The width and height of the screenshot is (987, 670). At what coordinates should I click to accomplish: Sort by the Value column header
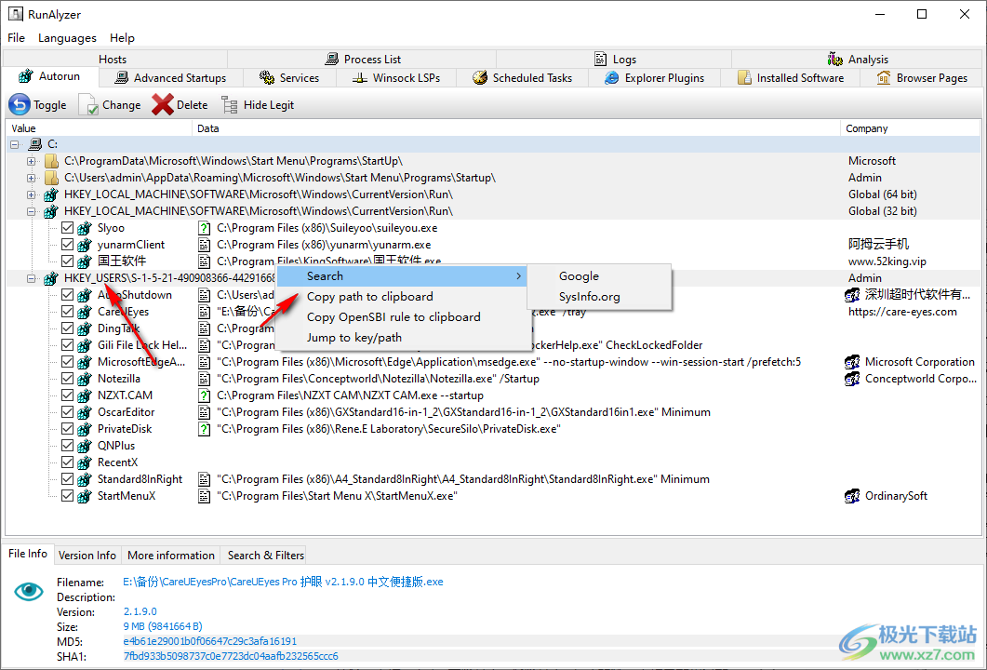click(99, 128)
